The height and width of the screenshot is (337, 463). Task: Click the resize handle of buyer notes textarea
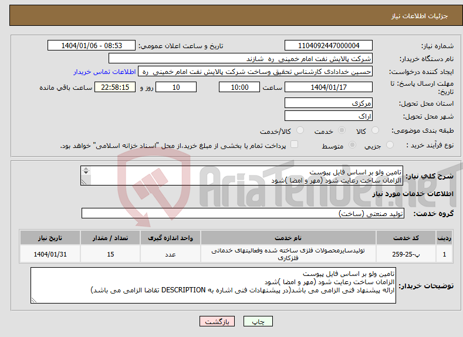pos(34,300)
